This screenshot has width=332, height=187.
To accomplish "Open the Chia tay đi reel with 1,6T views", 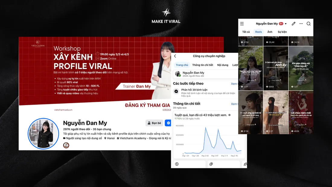I will click(x=301, y=69).
